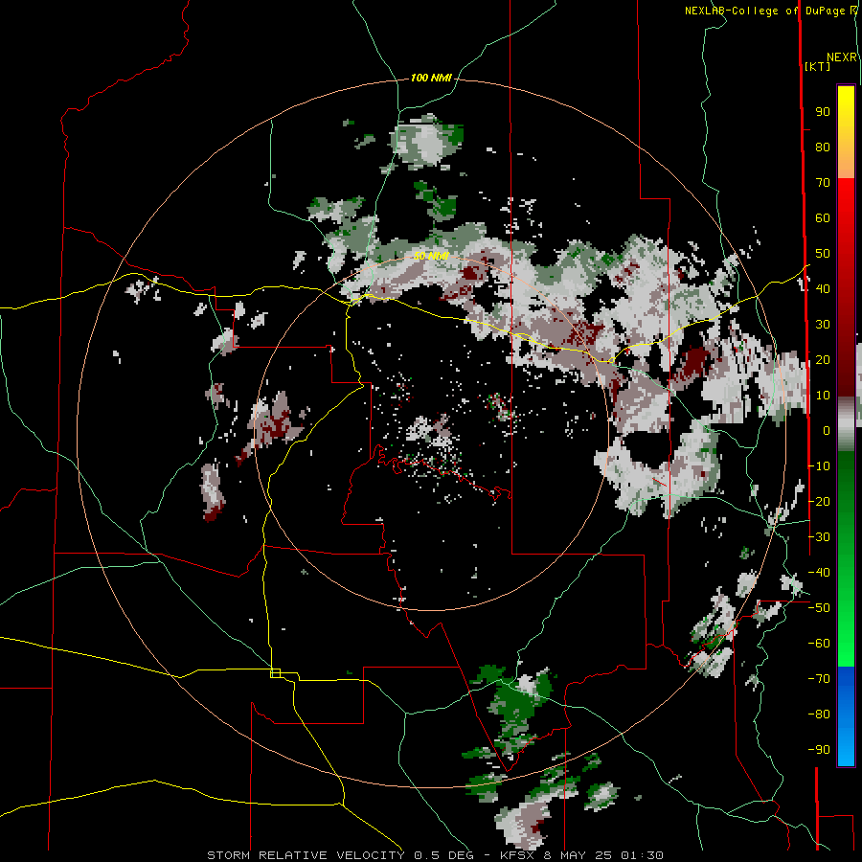This screenshot has height=862, width=862.
Task: Click the positive 70 knot scale label
Action: (823, 183)
